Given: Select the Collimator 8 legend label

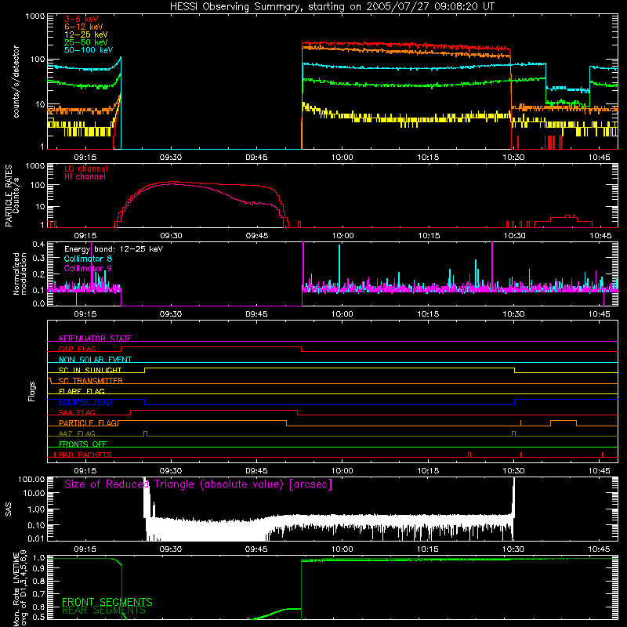Looking at the screenshot, I should 88,259.
